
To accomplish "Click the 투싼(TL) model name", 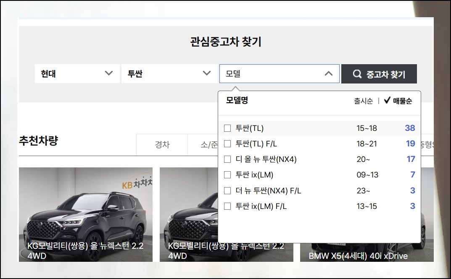I will [x=249, y=128].
